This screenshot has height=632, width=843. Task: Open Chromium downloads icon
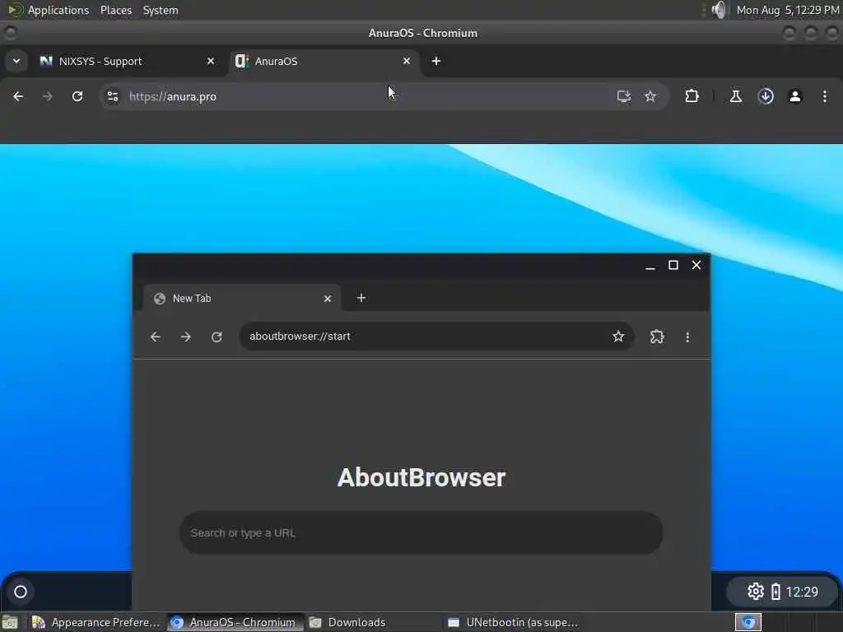766,96
